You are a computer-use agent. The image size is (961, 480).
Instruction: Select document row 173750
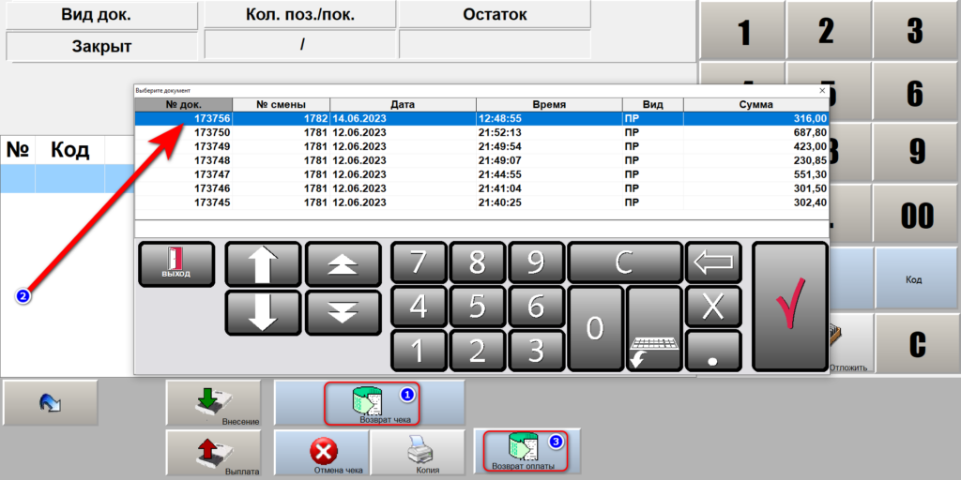pyautogui.click(x=480, y=133)
